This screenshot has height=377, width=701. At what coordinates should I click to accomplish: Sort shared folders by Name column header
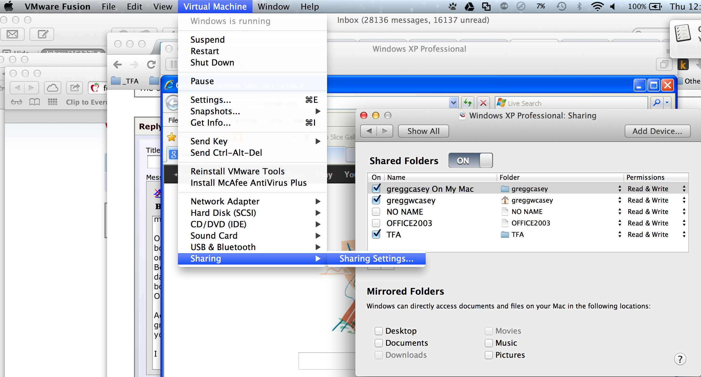[441, 177]
